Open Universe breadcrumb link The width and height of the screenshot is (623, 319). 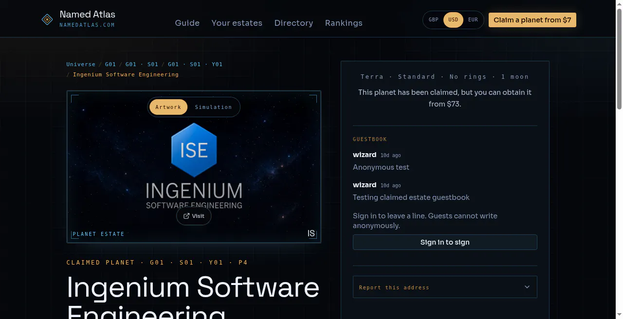pyautogui.click(x=81, y=64)
